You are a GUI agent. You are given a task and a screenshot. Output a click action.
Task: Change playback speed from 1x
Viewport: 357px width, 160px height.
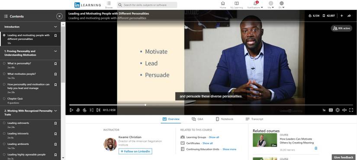point(324,110)
